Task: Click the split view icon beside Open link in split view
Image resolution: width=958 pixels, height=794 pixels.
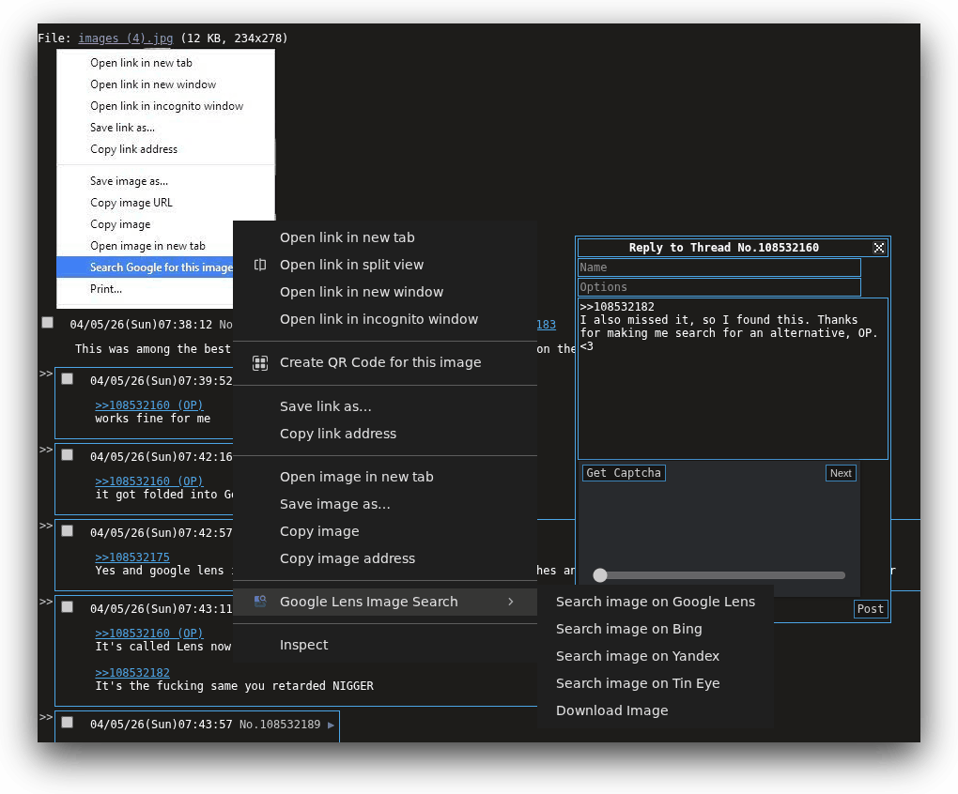Action: pyautogui.click(x=260, y=265)
